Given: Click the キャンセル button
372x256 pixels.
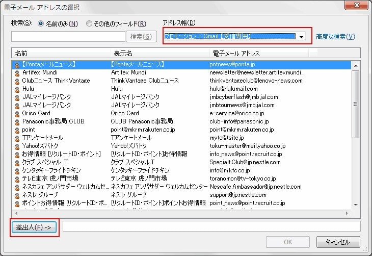Looking at the screenshot, I should [x=338, y=242].
